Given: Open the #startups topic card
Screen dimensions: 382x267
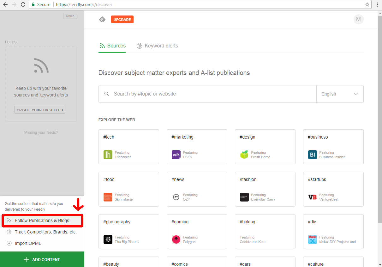Looking at the screenshot, I should (333, 189).
